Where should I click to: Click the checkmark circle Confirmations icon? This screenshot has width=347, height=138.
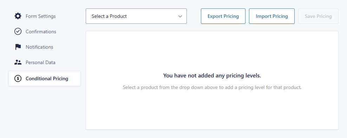coord(18,32)
